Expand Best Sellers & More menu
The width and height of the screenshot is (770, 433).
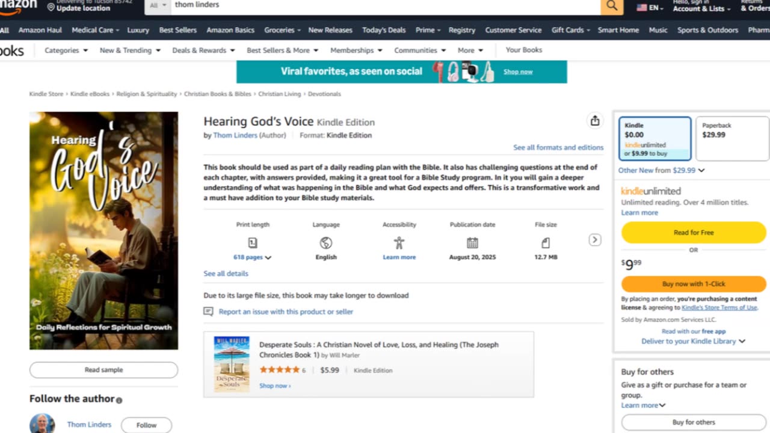tap(282, 51)
